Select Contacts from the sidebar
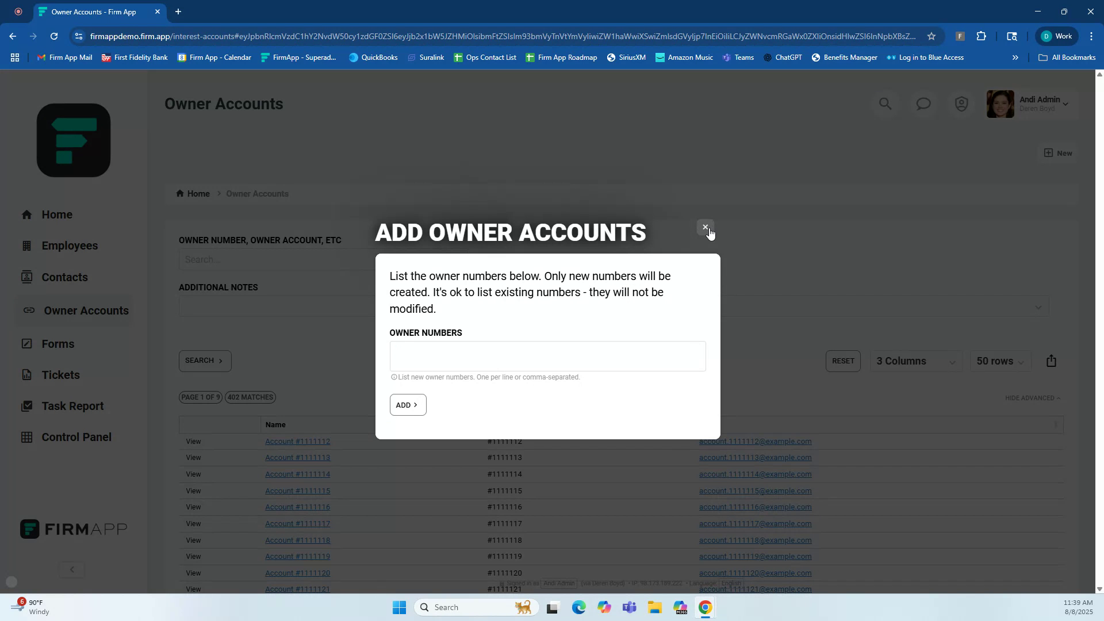Image resolution: width=1104 pixels, height=621 pixels. click(x=65, y=277)
